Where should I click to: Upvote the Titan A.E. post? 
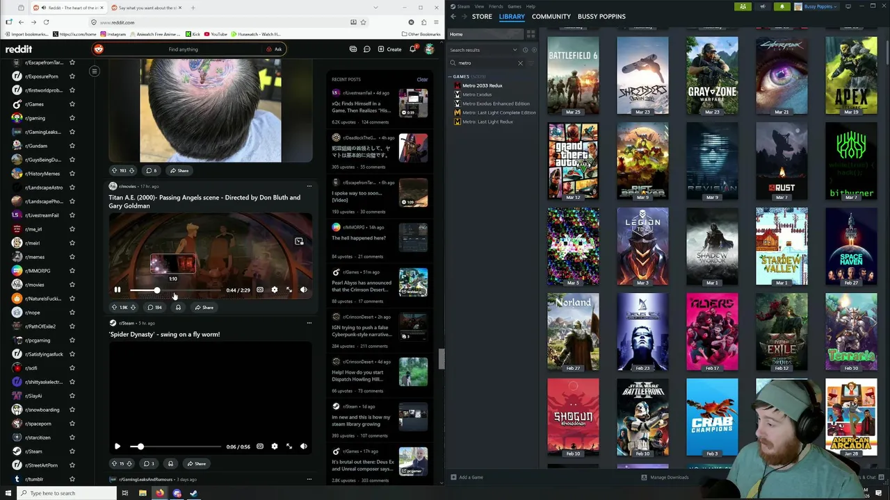[x=115, y=307]
